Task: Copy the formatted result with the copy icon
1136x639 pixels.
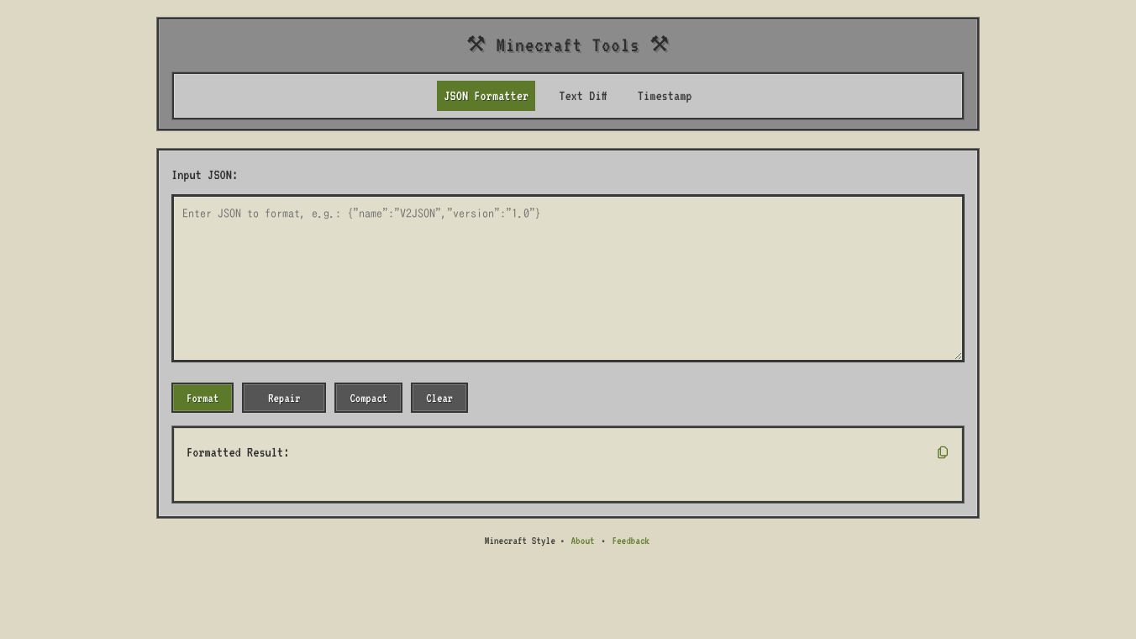Action: pos(942,452)
